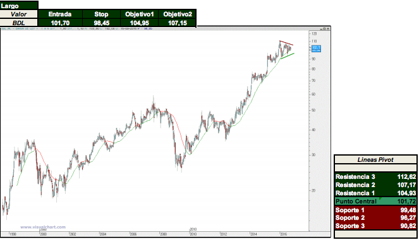The width and height of the screenshot is (419, 240).
Task: Click the BDL valor cell
Action: [19, 23]
